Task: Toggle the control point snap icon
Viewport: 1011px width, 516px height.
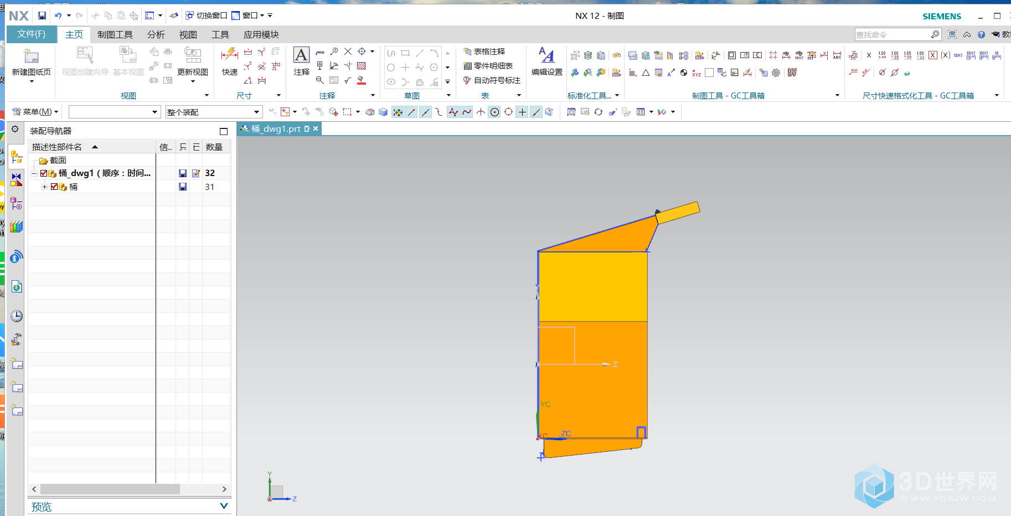Action: [x=439, y=112]
